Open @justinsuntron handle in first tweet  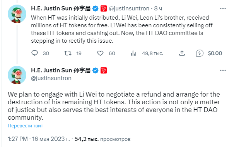click(x=129, y=8)
